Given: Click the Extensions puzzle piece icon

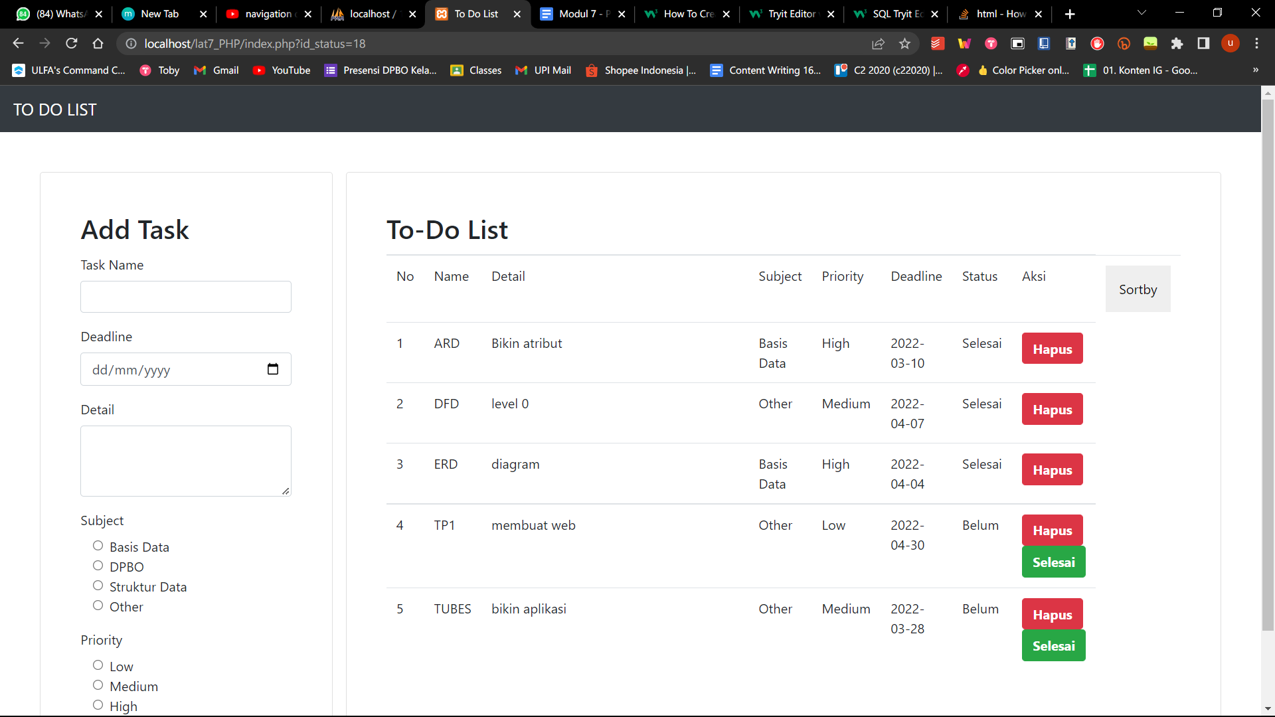Looking at the screenshot, I should (1177, 44).
